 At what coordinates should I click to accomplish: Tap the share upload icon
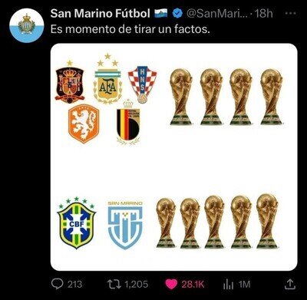coord(290,284)
